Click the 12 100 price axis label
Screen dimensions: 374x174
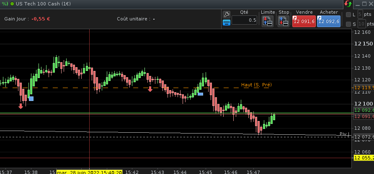[x=364, y=104]
